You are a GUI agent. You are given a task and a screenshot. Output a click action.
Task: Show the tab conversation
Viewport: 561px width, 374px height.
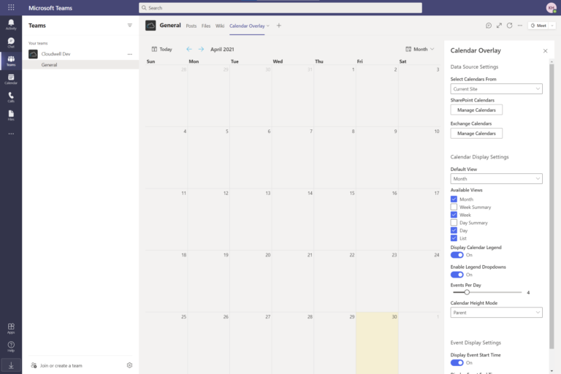489,26
